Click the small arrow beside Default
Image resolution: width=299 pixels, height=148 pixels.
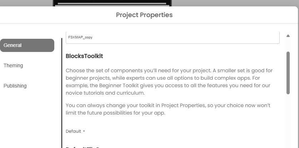84,131
